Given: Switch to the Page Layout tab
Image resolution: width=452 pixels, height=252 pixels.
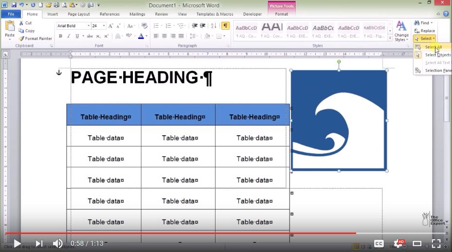Looking at the screenshot, I should click(79, 14).
